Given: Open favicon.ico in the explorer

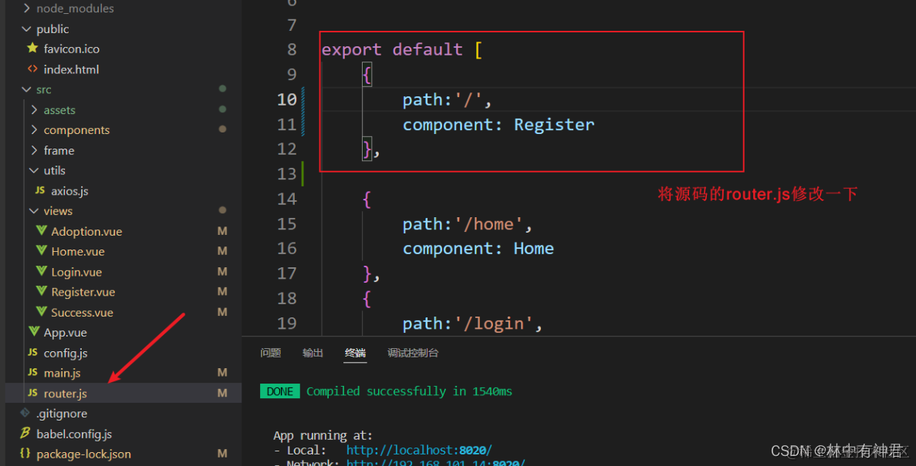Looking at the screenshot, I should [x=71, y=49].
